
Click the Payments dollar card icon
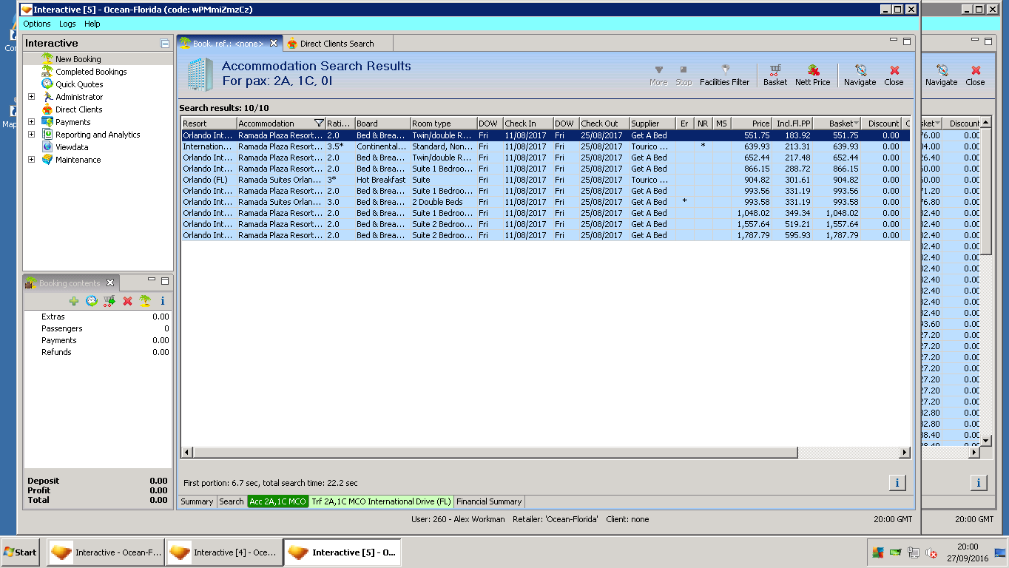click(47, 122)
